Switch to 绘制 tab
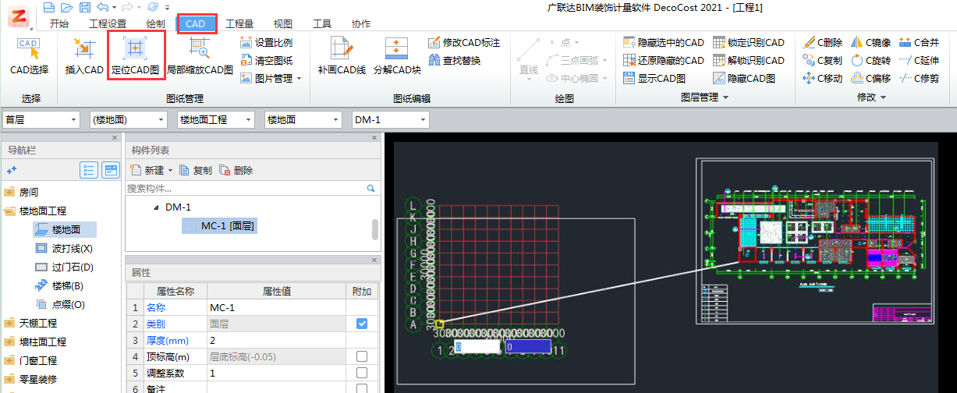This screenshot has width=957, height=393. pos(156,24)
